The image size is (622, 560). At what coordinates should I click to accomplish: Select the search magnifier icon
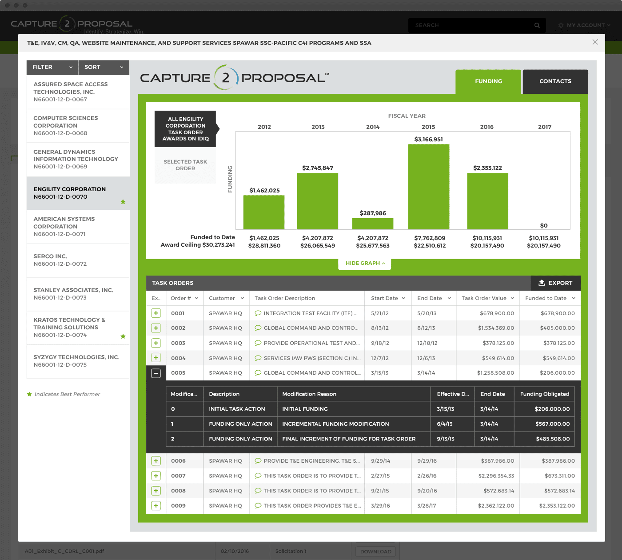pos(537,25)
